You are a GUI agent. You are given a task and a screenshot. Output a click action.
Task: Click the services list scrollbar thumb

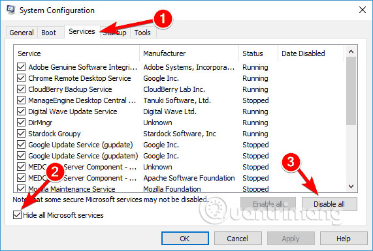point(351,91)
